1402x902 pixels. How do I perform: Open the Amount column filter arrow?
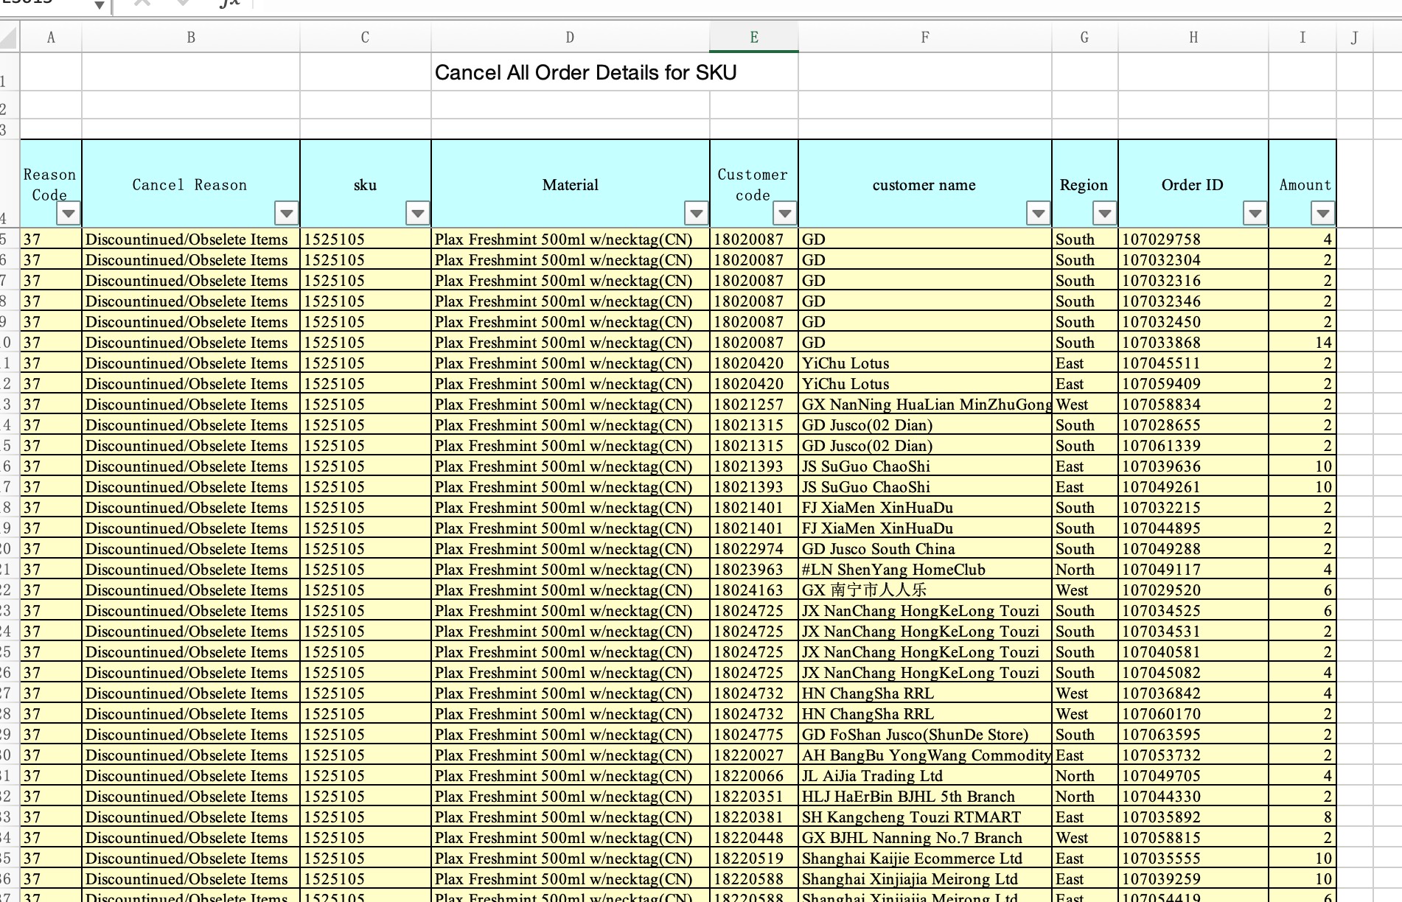(1322, 214)
